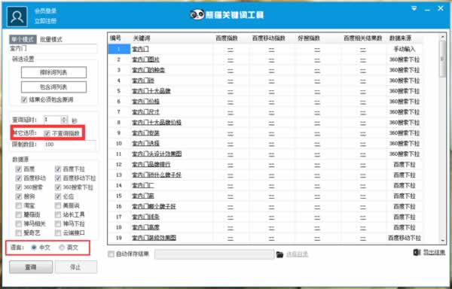Toggle 百度下拉 data source checkbox
This screenshot has width=452, height=289.
[x=58, y=169]
